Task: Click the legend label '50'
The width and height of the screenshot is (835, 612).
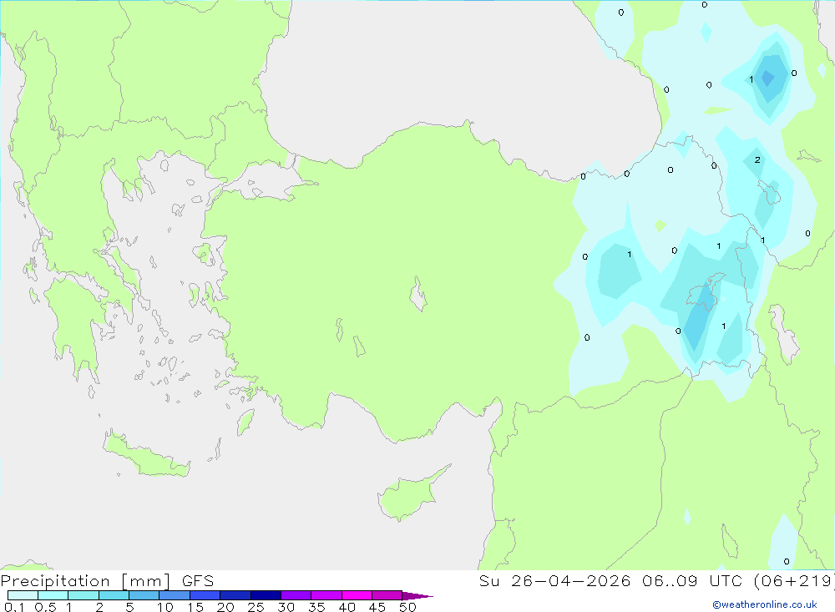Action: pos(407,607)
